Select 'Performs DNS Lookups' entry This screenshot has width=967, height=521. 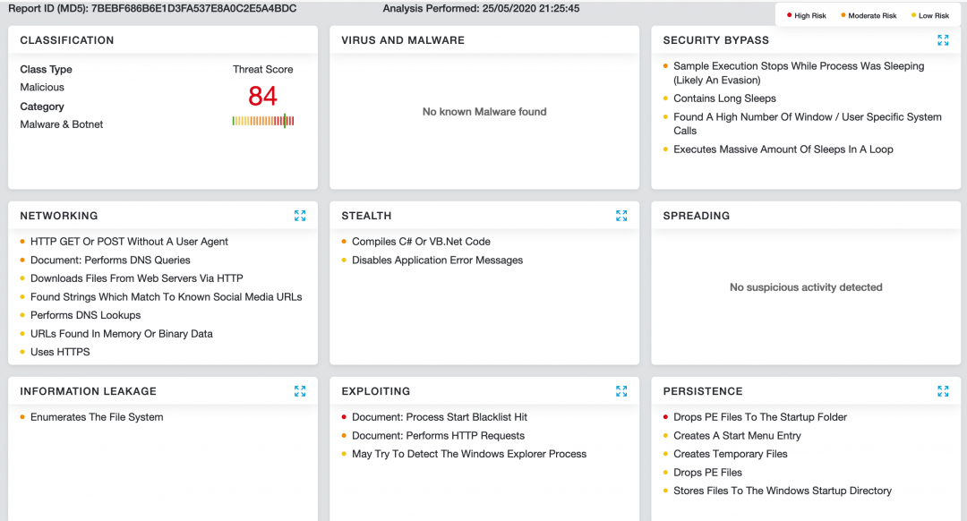(x=86, y=315)
